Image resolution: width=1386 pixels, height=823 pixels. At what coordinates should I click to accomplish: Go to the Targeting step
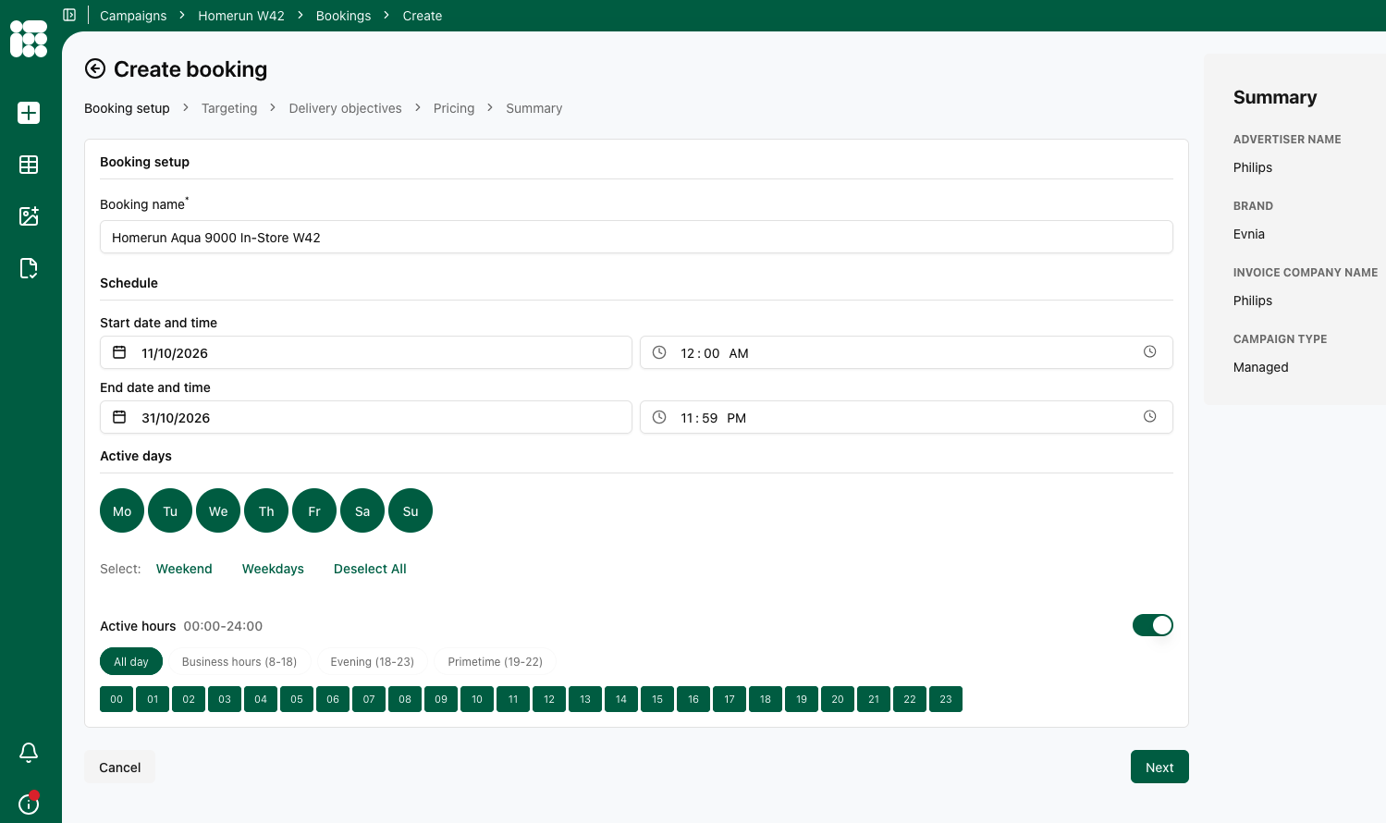(229, 108)
